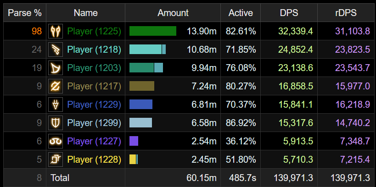
Task: Open Player (1228) name link
Action: click(94, 159)
